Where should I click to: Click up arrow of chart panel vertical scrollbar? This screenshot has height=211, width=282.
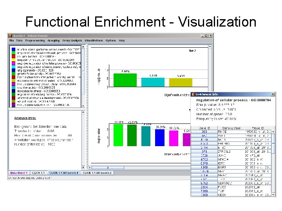210,46
